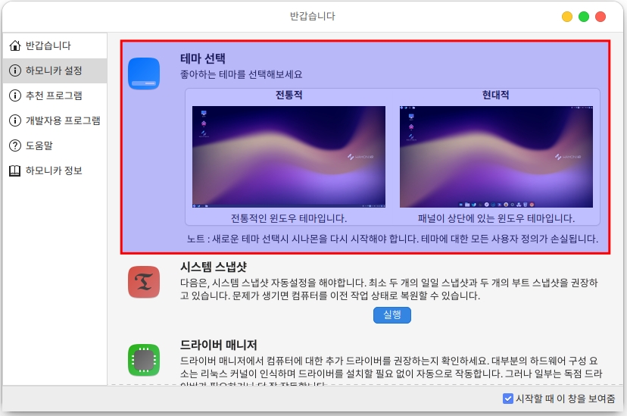Choose the 현대적 theme preview image
627x416 pixels.
point(496,156)
